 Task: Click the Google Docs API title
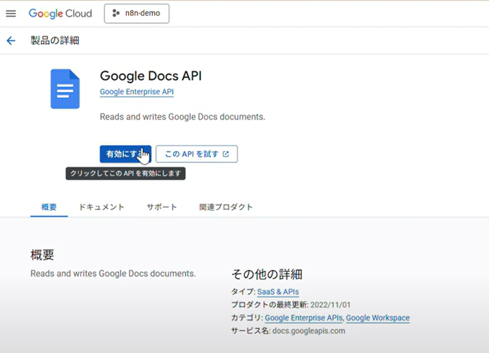tap(151, 76)
